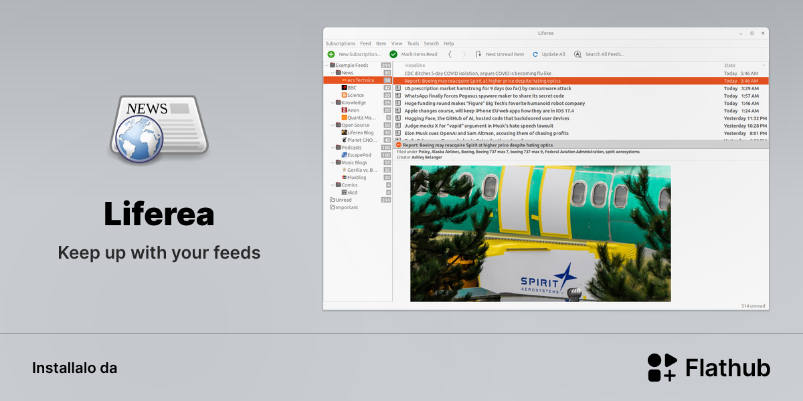Open the Feed menu
Screen dimensions: 803x401
pyautogui.click(x=365, y=43)
